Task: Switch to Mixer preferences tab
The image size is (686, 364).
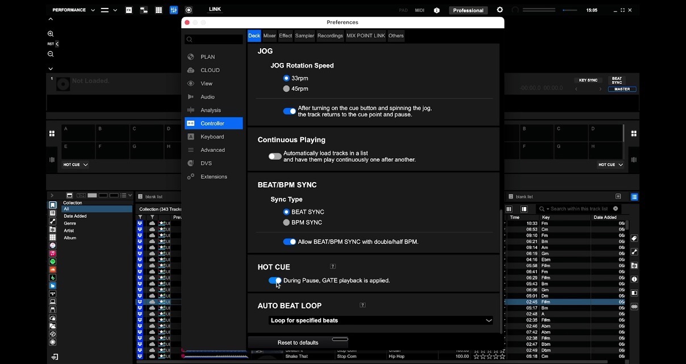Action: tap(269, 36)
